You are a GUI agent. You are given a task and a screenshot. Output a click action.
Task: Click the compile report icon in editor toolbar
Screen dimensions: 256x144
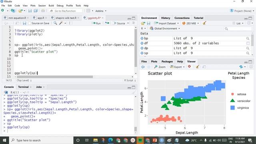pyautogui.click(x=70, y=23)
